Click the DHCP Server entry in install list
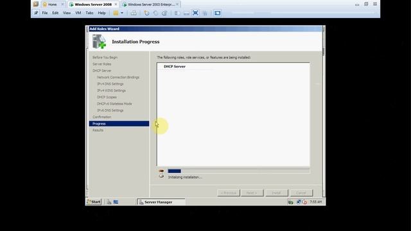The image size is (411, 231). coord(174,67)
